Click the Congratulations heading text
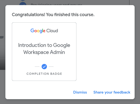This screenshot has height=104, width=140. pos(53,15)
